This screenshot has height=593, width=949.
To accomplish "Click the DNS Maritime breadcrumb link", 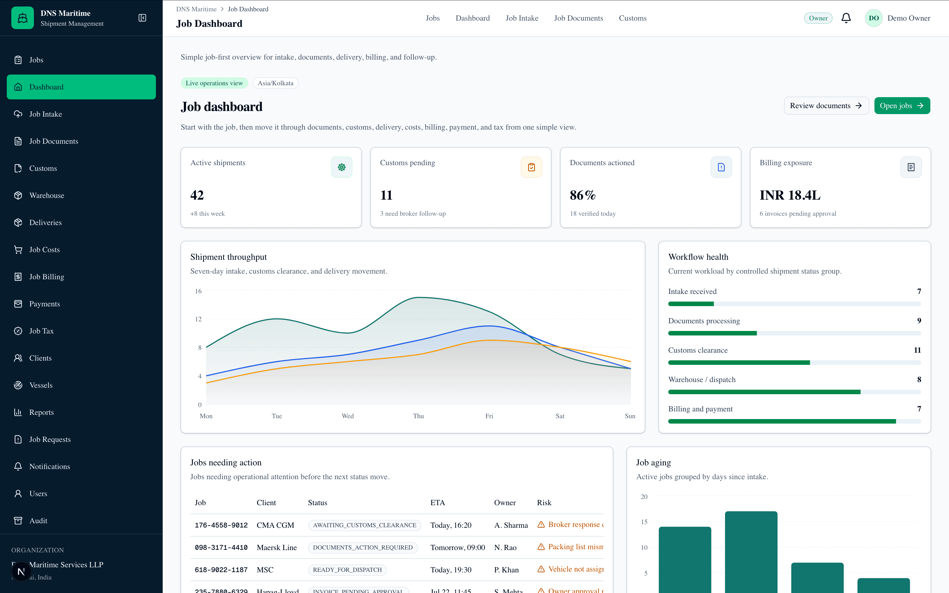I will pyautogui.click(x=197, y=9).
